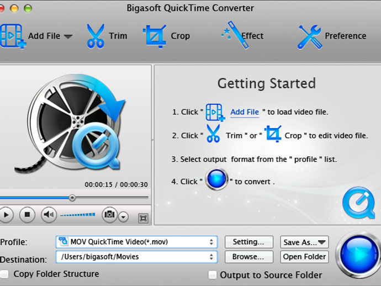The height and width of the screenshot is (286, 381).
Task: Click the Add File film icon in toolbar
Action: point(13,36)
